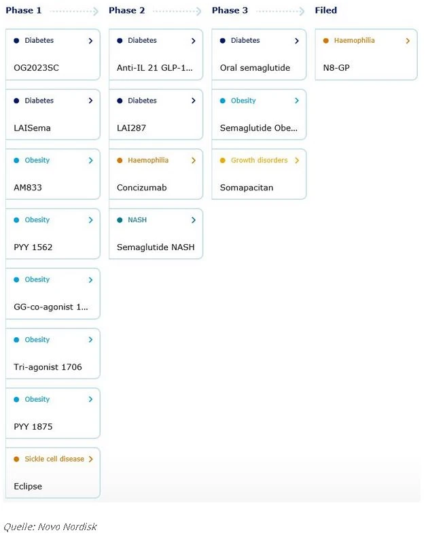Click the chevron on the Eclipse card

(x=90, y=459)
